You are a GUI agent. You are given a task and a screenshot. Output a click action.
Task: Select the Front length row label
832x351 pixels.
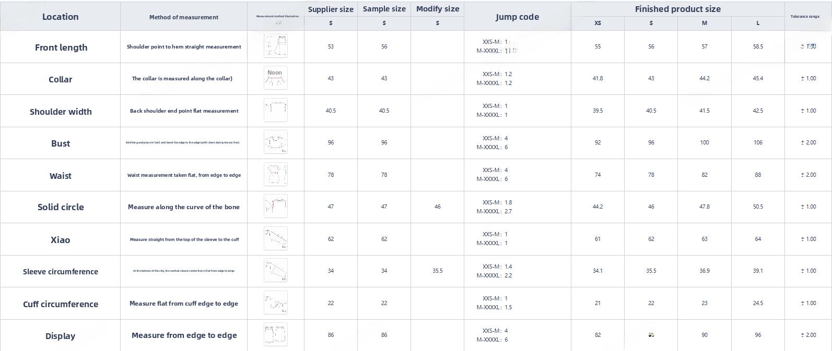click(61, 47)
